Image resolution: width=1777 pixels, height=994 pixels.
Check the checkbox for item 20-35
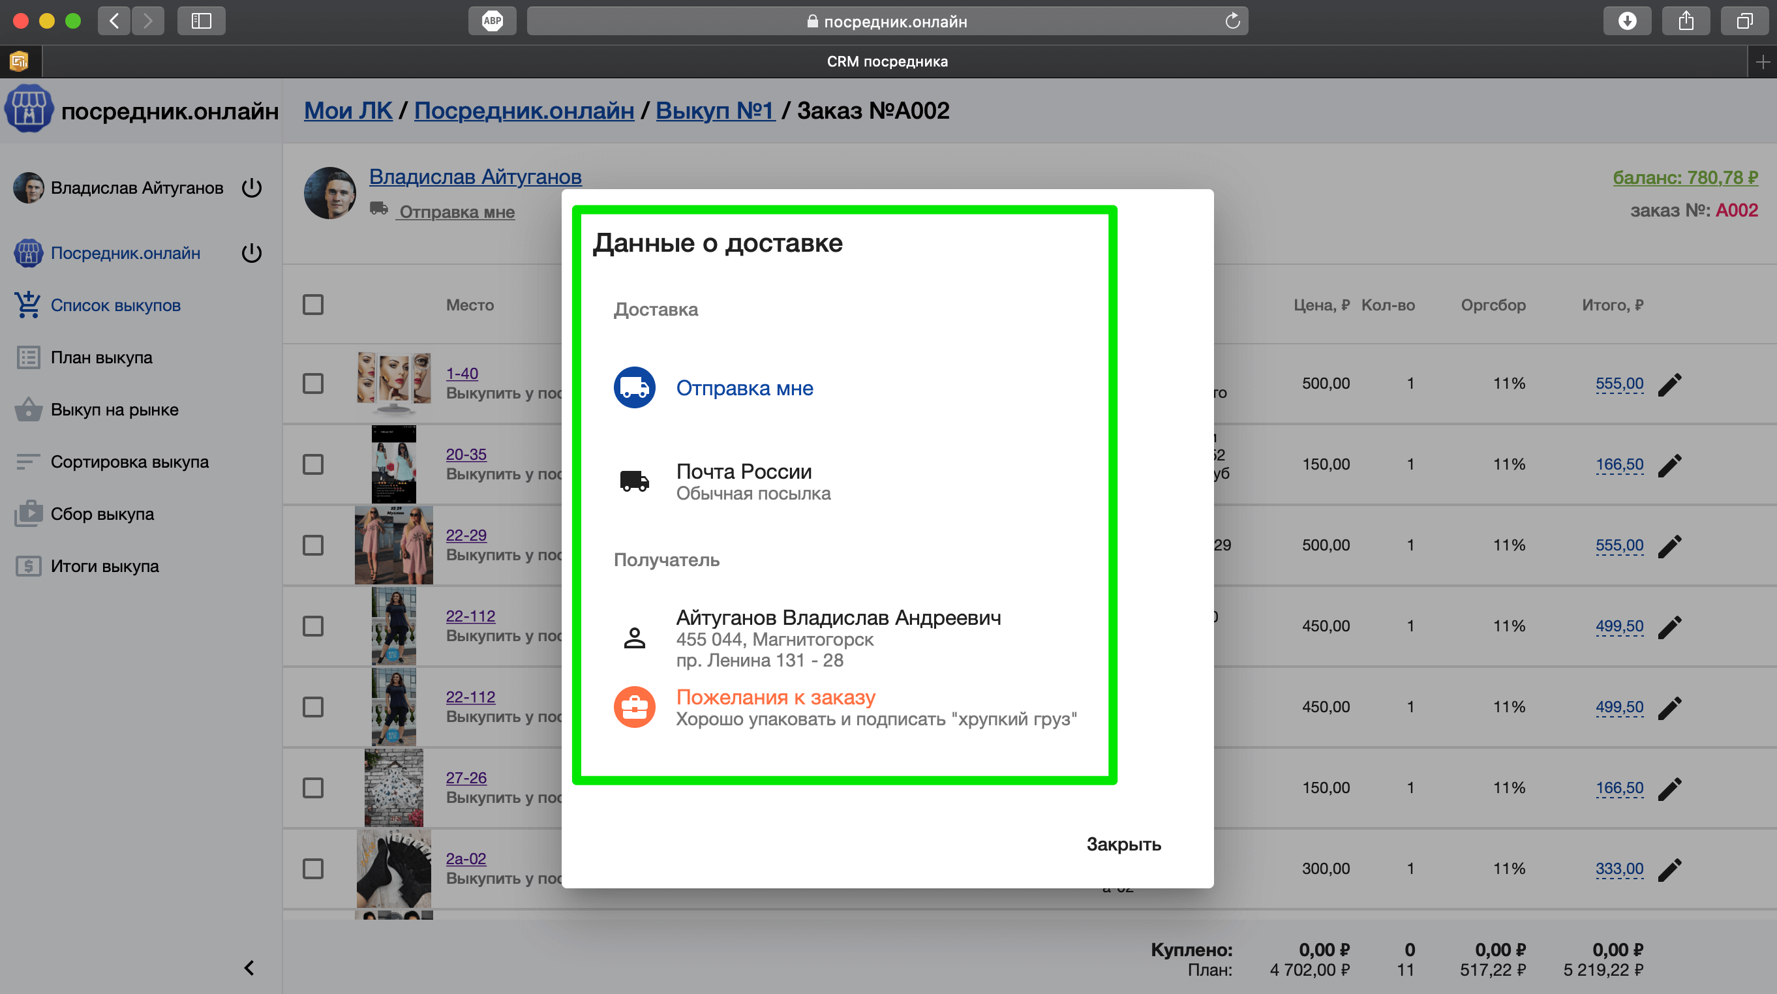(313, 464)
